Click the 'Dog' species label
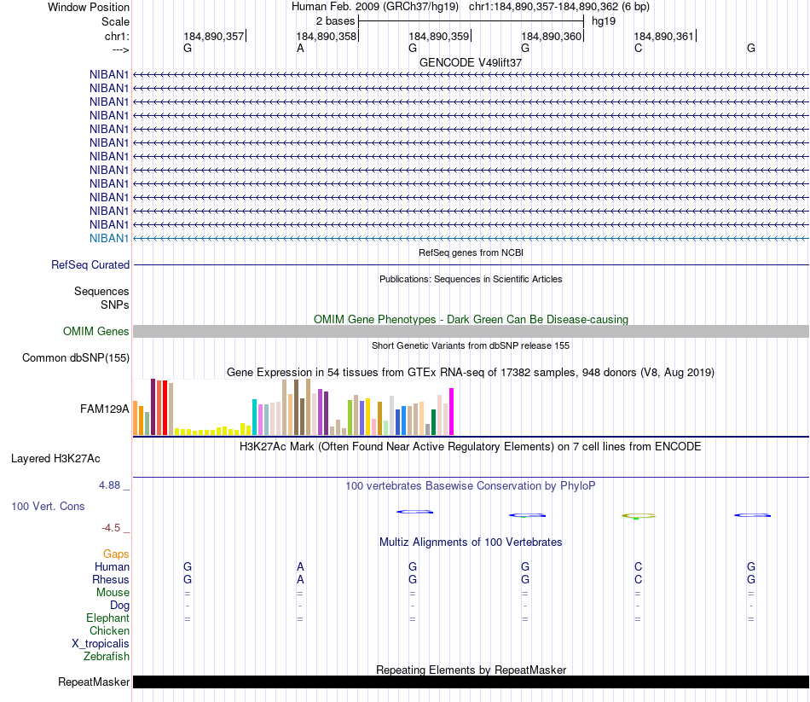Image resolution: width=810 pixels, height=702 pixels. 119,606
